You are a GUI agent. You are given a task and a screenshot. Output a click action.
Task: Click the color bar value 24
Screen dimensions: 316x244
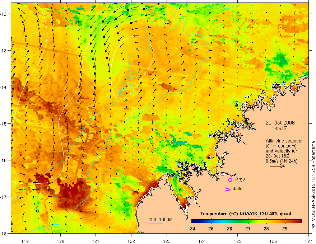[x=193, y=229]
